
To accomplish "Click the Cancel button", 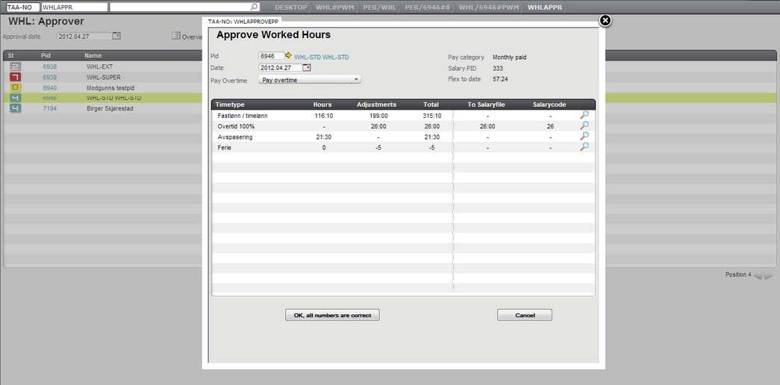I will [524, 315].
